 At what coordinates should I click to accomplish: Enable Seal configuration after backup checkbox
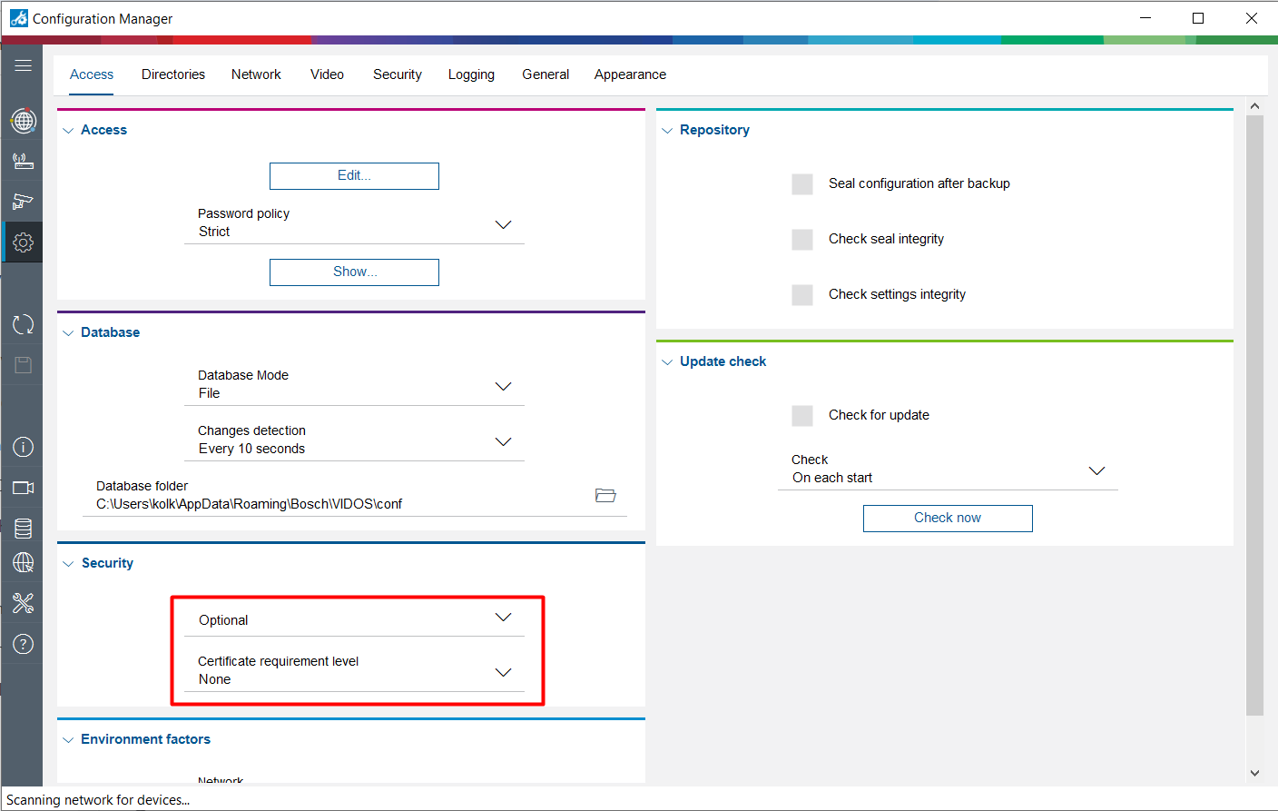click(x=802, y=184)
